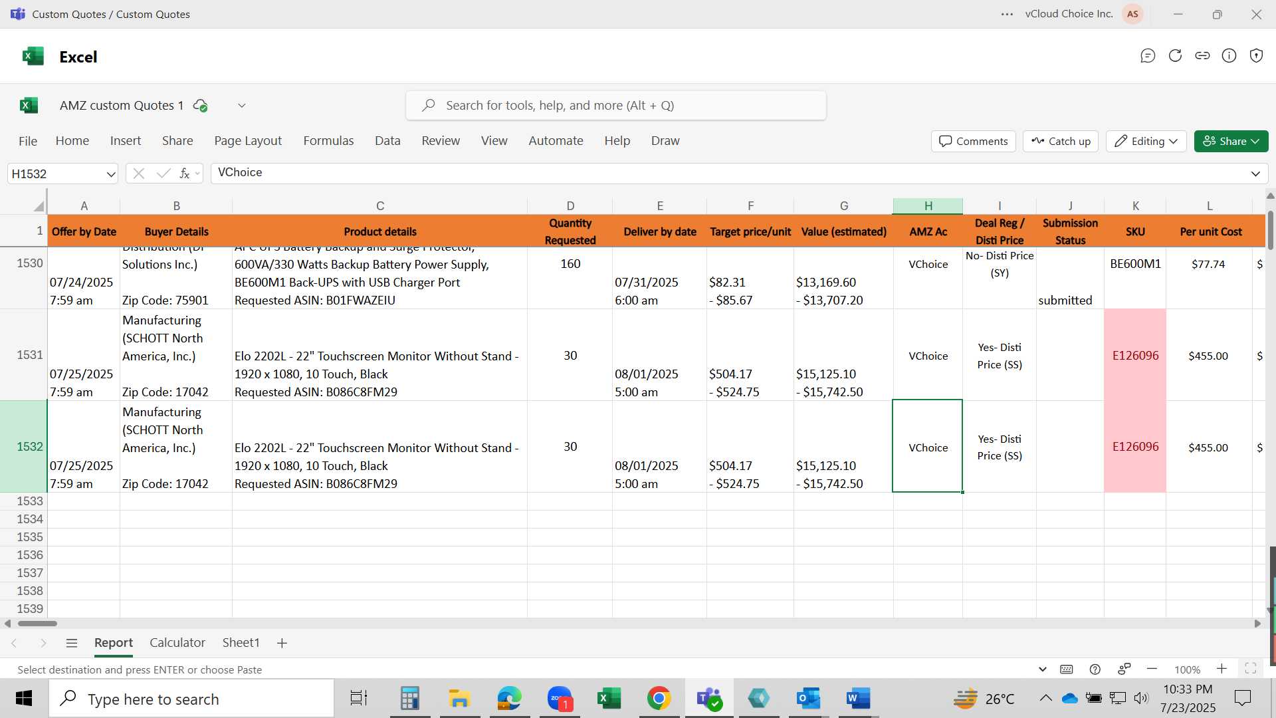Screen dimensions: 1276x718
Task: Click the horizontal scrollbar thumb
Action: click(x=37, y=624)
